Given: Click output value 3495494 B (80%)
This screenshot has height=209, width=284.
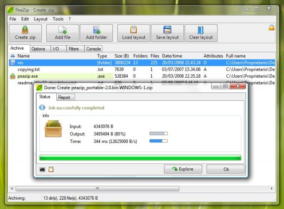Looking at the screenshot, I should click(110, 134).
